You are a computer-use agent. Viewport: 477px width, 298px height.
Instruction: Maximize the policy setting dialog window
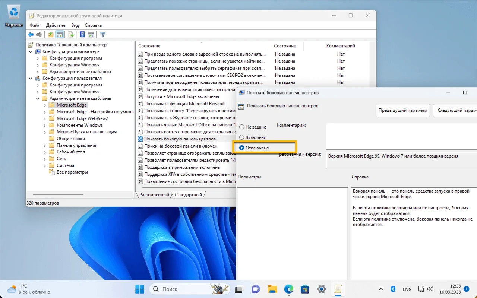(x=465, y=92)
